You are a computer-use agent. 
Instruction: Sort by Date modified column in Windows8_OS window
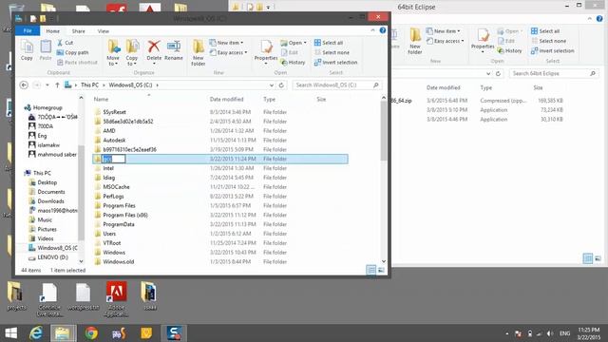[x=226, y=99]
